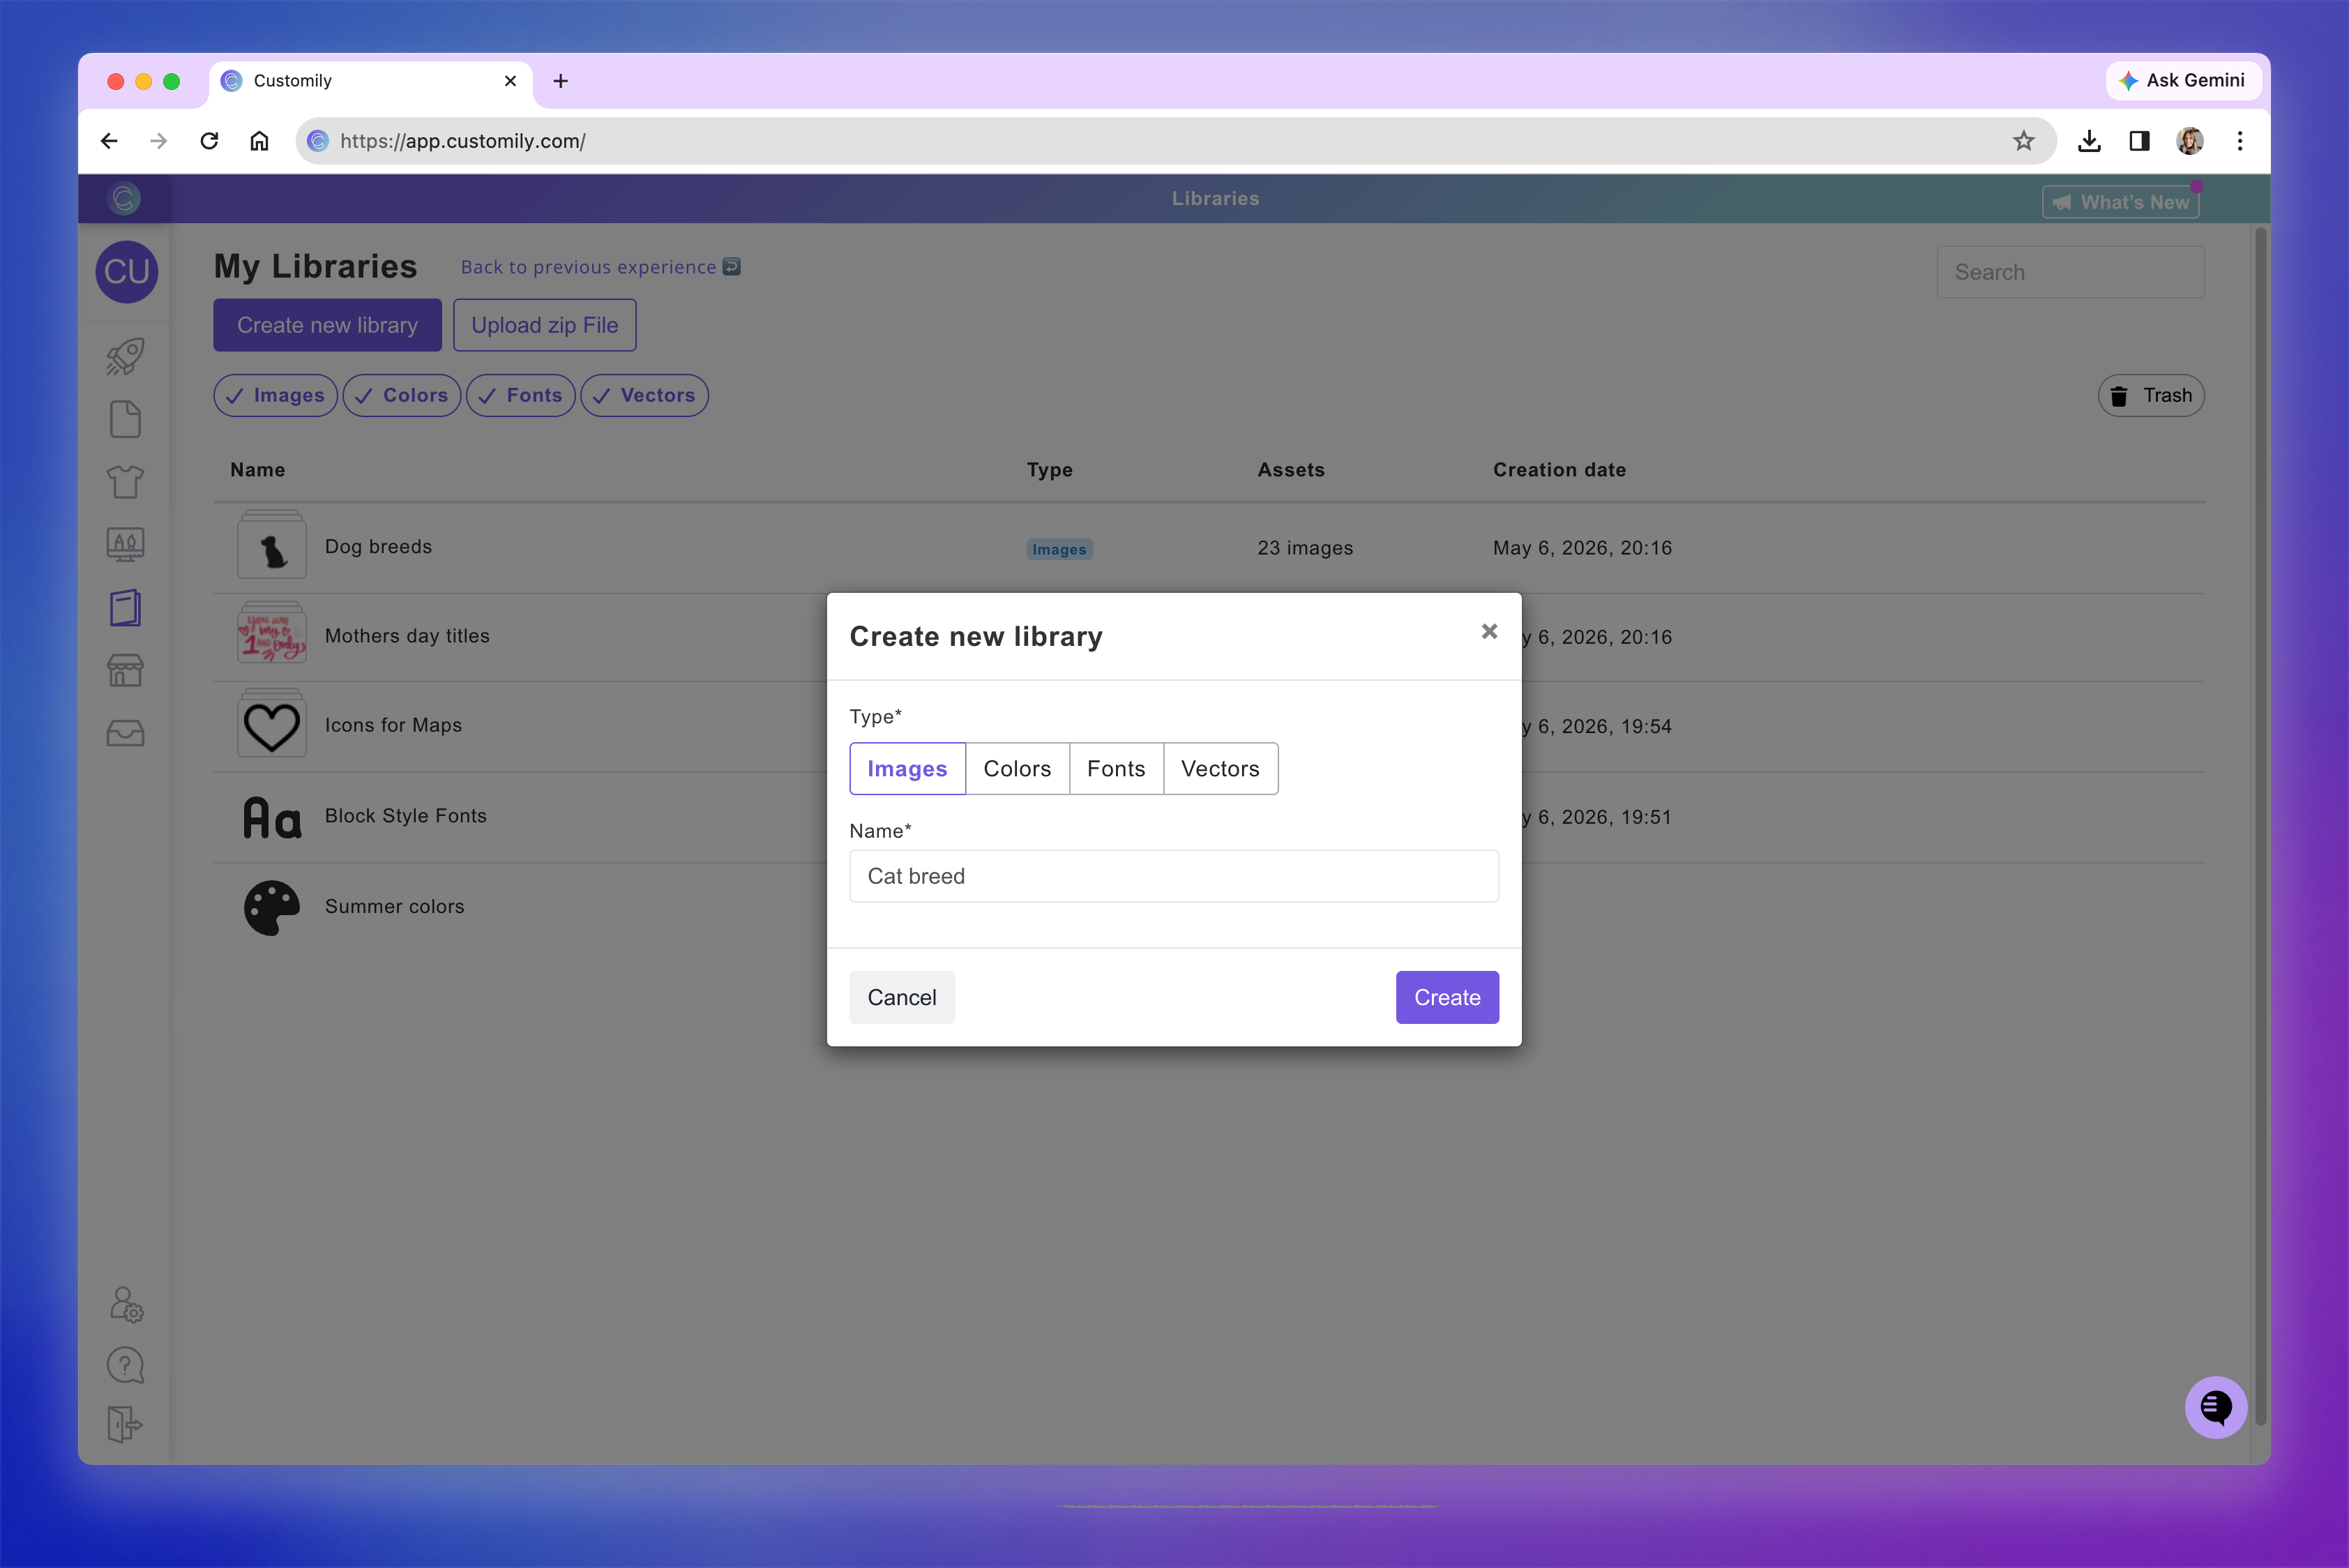Click the Name field containing Cat breed
2349x1568 pixels.
tap(1174, 876)
